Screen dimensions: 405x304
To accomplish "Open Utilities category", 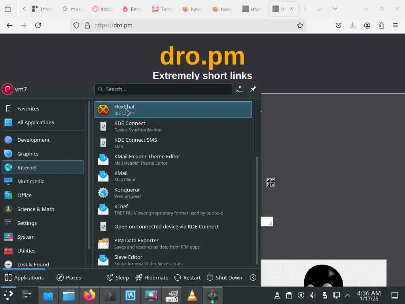I will [43, 251].
